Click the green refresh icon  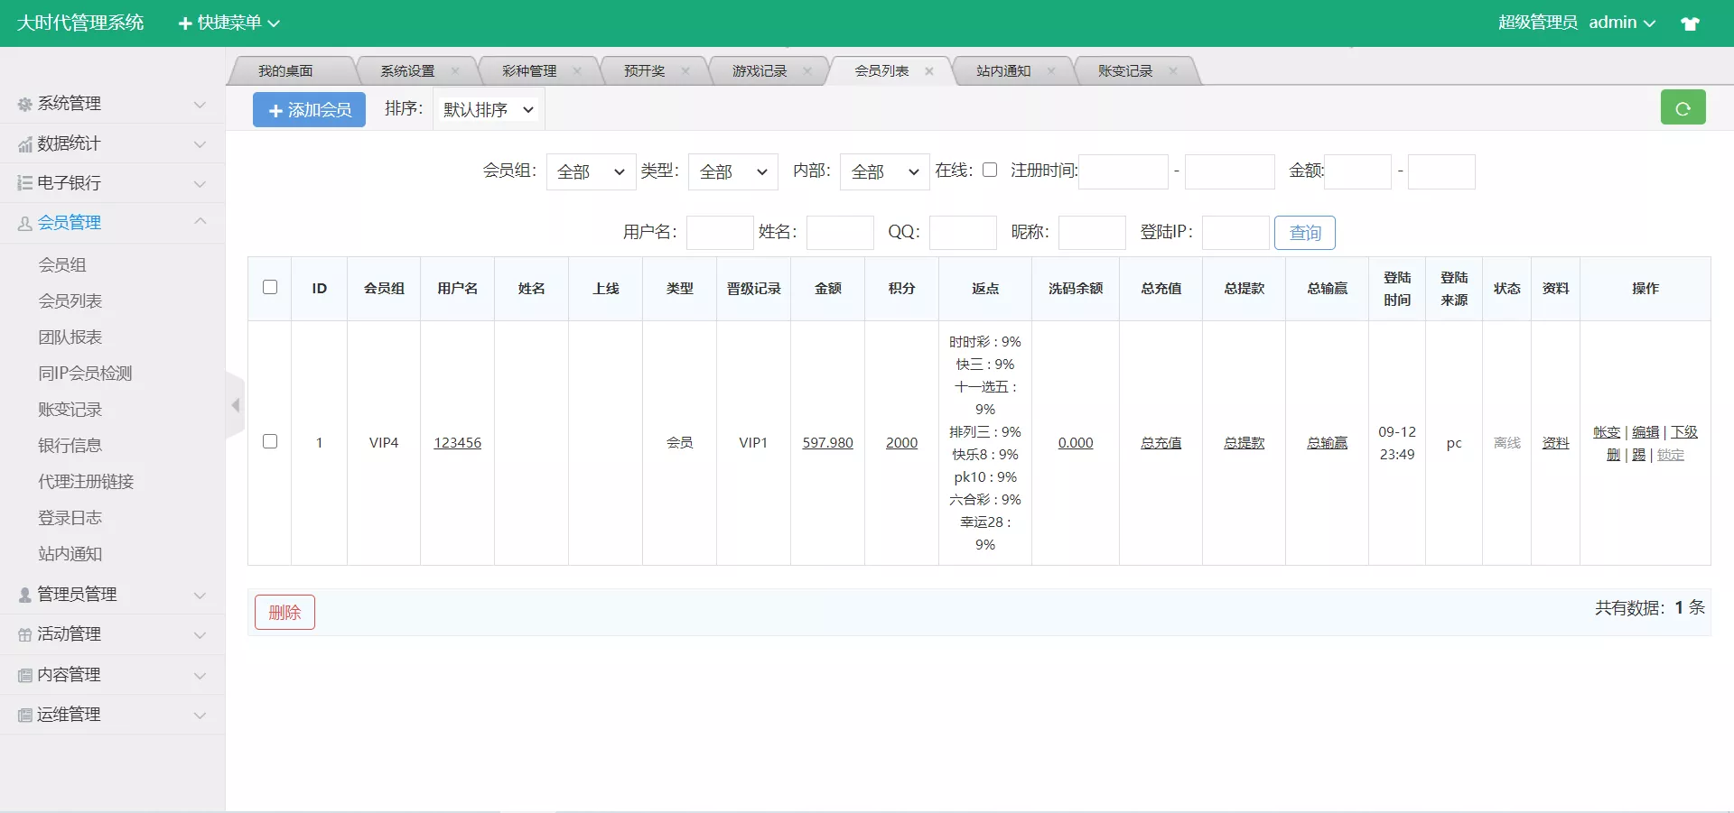coord(1683,106)
